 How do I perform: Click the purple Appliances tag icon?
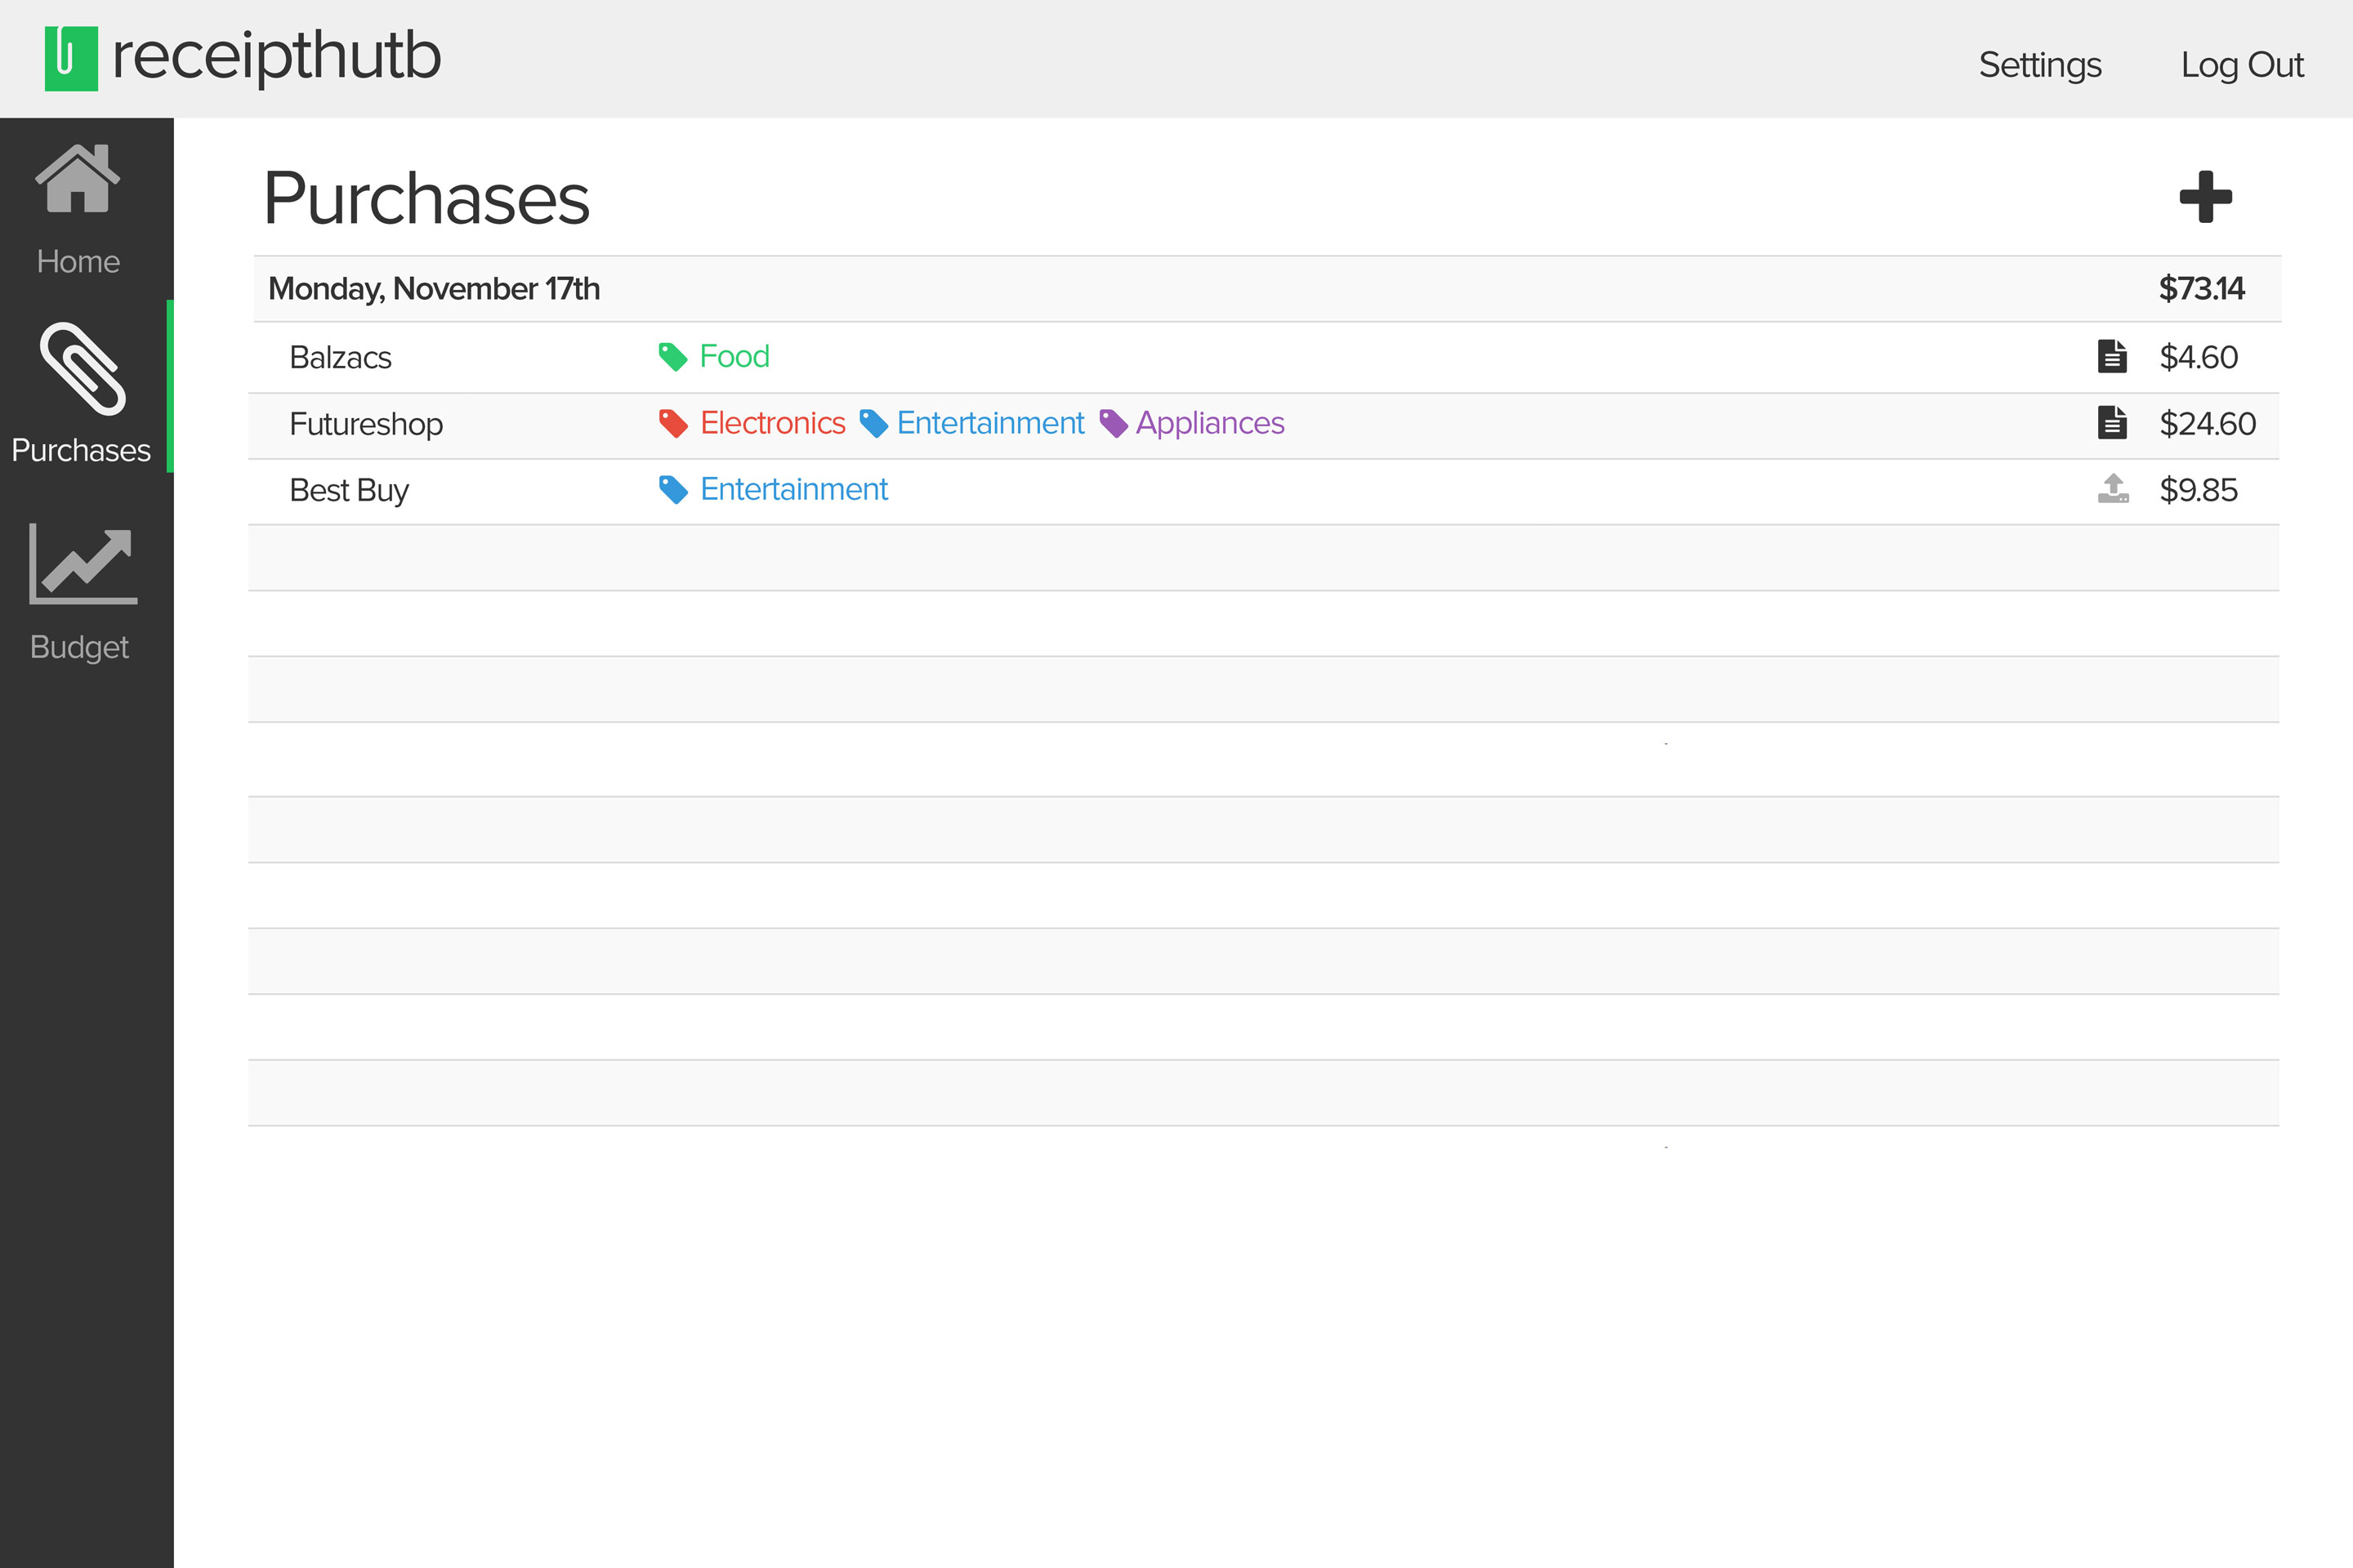(x=1114, y=423)
